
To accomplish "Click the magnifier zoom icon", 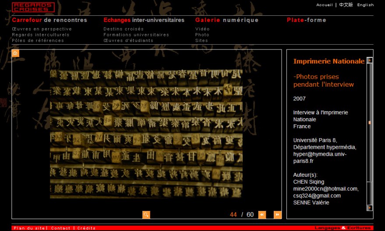I will (x=146, y=214).
